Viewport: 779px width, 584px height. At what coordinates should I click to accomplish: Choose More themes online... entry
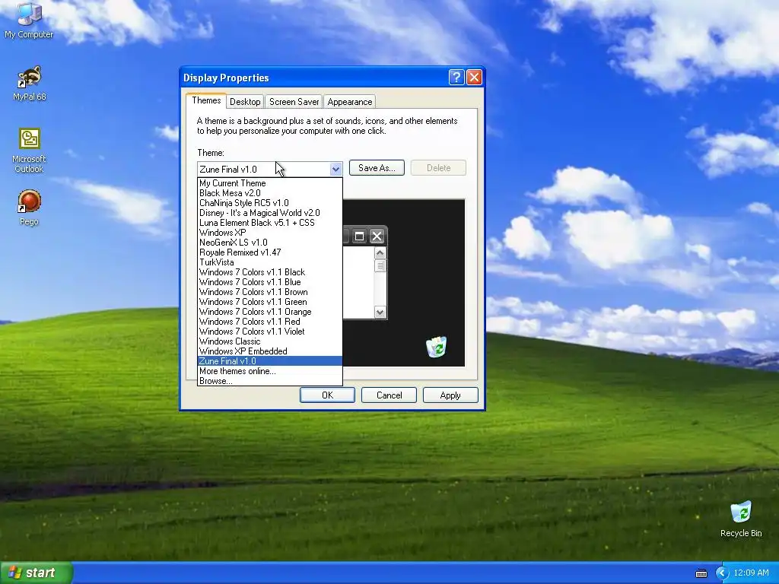[x=270, y=371]
